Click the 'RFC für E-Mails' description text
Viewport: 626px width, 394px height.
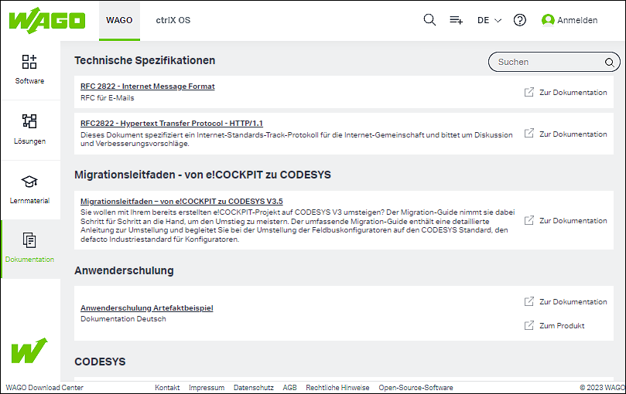tap(107, 98)
